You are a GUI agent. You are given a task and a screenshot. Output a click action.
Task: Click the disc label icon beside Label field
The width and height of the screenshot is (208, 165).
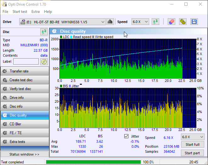[44, 61]
